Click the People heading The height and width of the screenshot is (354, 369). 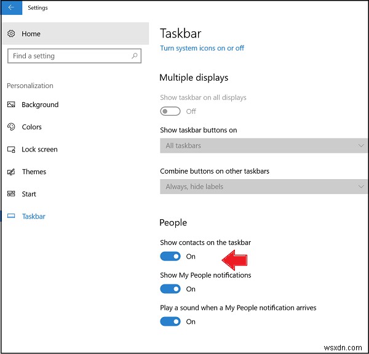coord(173,223)
